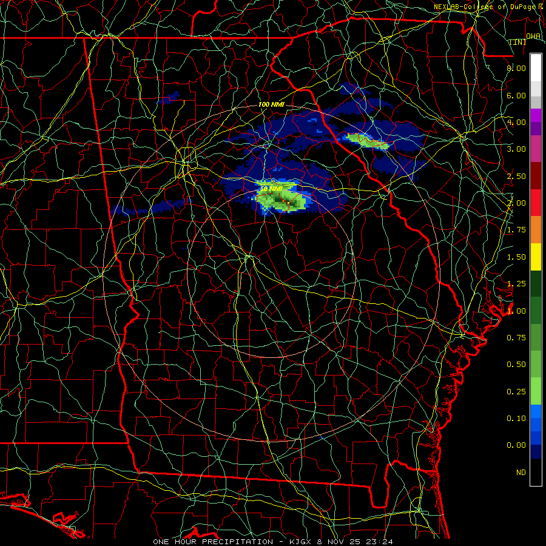Image resolution: width=546 pixels, height=546 pixels.
Task: Click the green precipitation cell below 50 NMI label
Action: 281,201
